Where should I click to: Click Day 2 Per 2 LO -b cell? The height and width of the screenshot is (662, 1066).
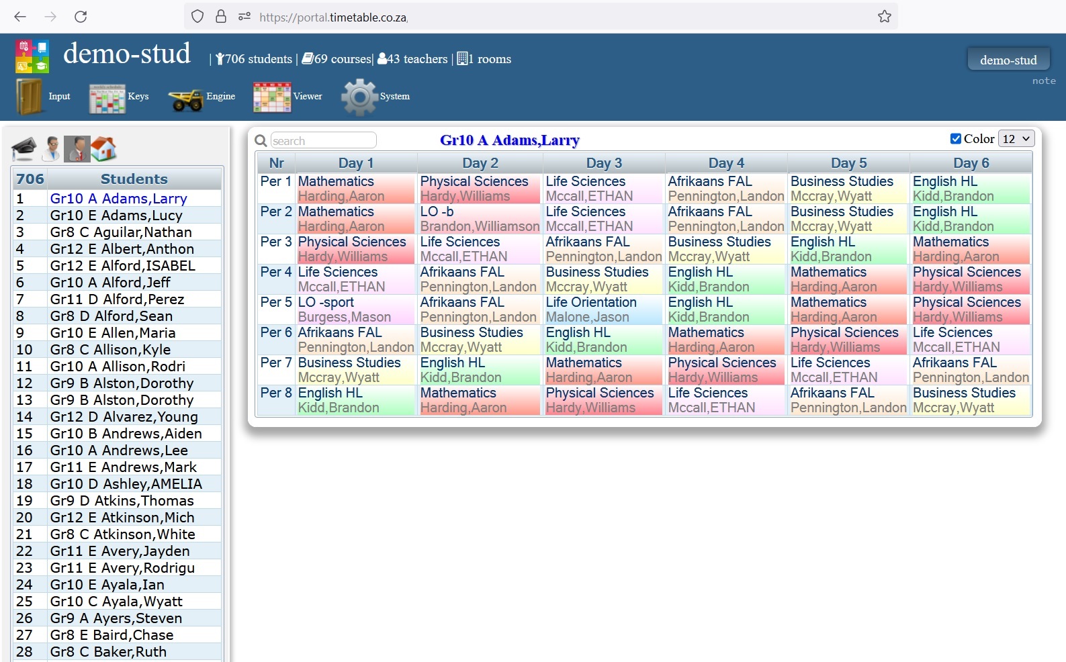click(480, 219)
